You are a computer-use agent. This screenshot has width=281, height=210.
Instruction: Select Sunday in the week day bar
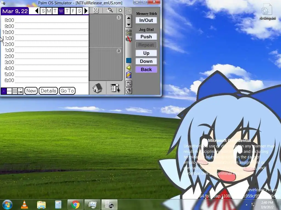click(43, 11)
